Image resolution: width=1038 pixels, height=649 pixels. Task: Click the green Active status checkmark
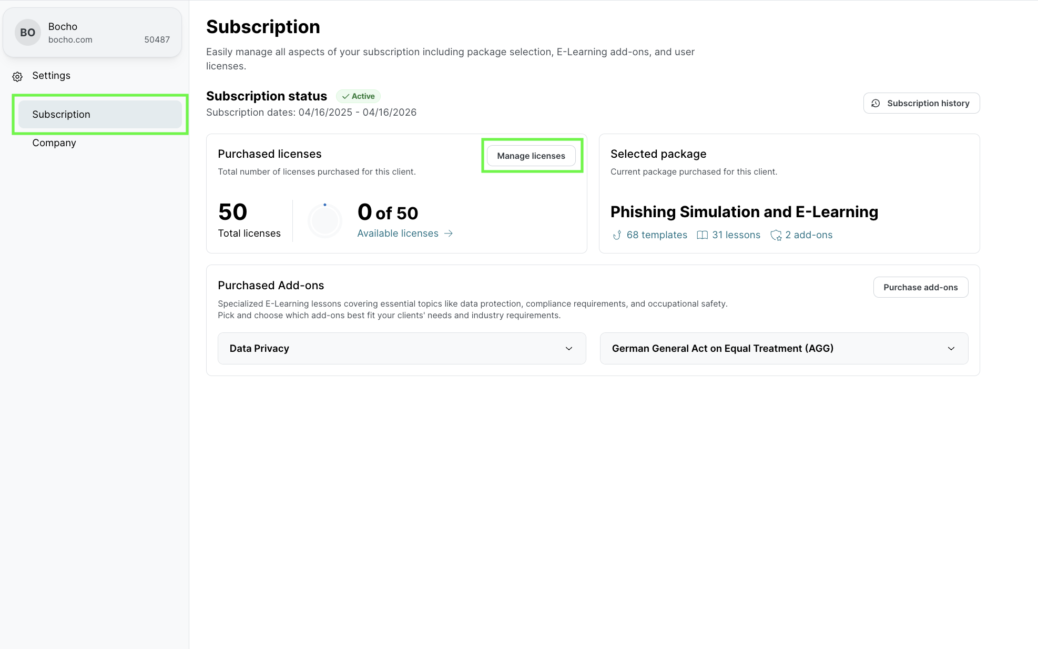point(345,96)
